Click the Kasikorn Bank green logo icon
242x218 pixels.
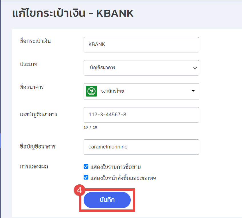pyautogui.click(x=91, y=91)
